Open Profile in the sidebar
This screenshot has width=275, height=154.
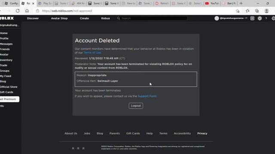pyautogui.click(x=4, y=38)
